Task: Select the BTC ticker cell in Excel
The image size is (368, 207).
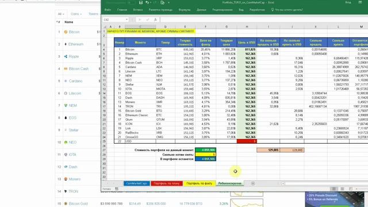Action: pos(165,49)
